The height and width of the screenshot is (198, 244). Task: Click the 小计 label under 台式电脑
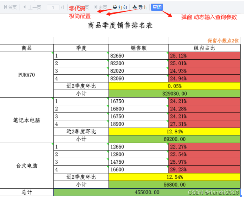[81, 185]
